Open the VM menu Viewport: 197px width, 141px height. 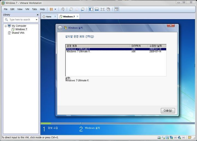27,9
